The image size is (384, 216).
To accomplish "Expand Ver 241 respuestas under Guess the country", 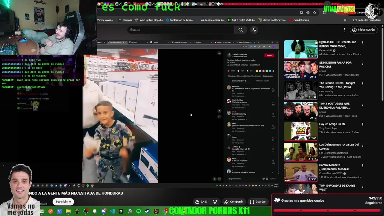I will 239,119.
